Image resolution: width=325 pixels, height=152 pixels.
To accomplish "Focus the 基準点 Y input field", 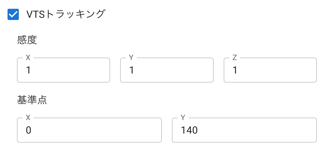I will tap(244, 130).
